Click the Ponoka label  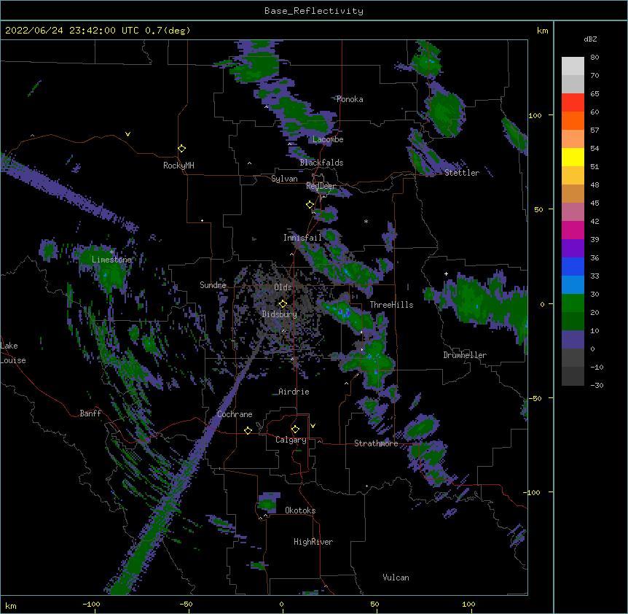point(350,99)
